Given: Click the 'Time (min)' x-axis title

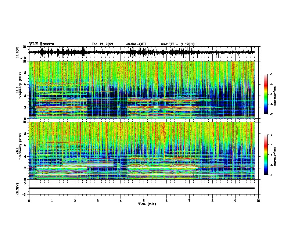Looking at the screenshot, I should pyautogui.click(x=147, y=204).
